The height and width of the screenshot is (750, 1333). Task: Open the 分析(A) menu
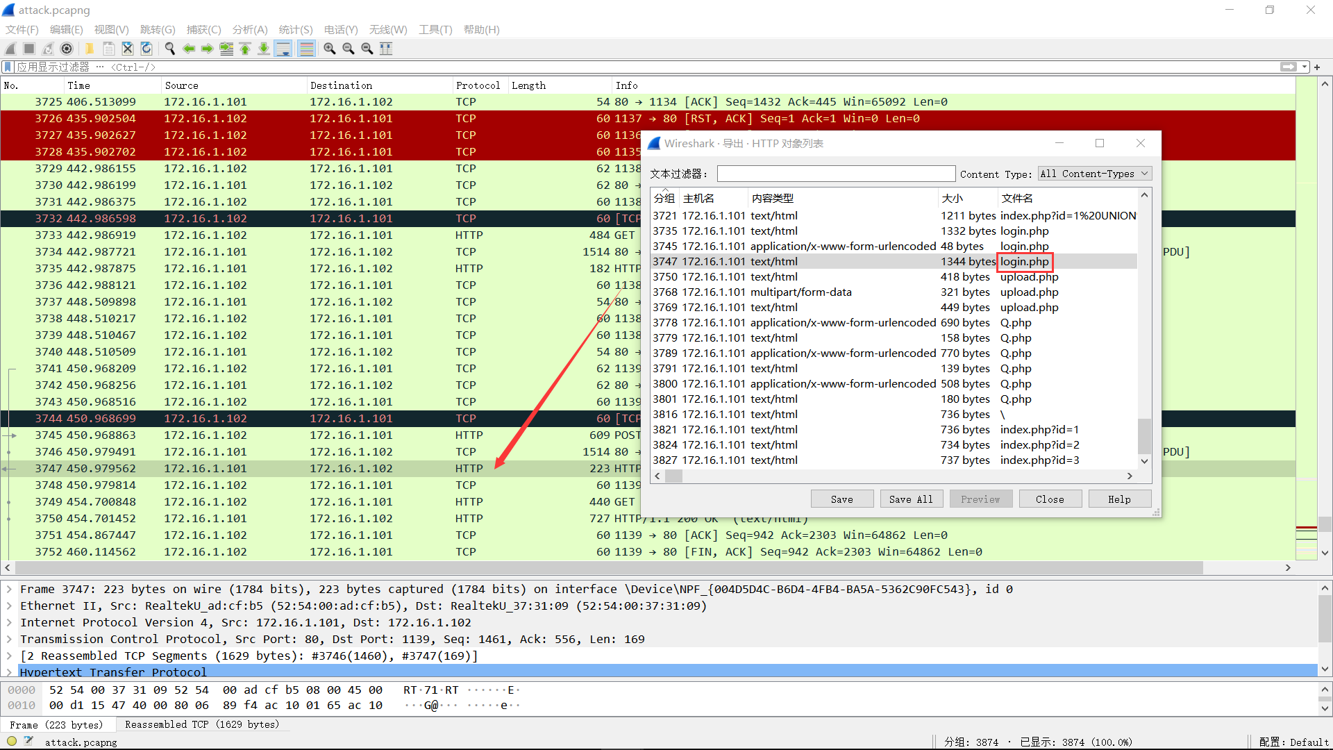250,30
